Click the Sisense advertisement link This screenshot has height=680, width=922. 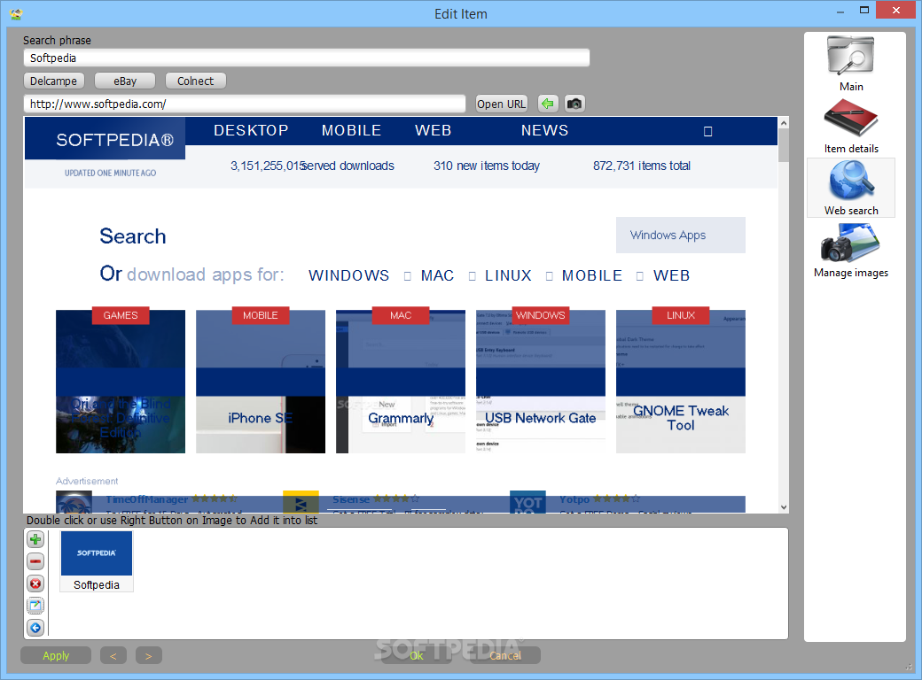(351, 499)
